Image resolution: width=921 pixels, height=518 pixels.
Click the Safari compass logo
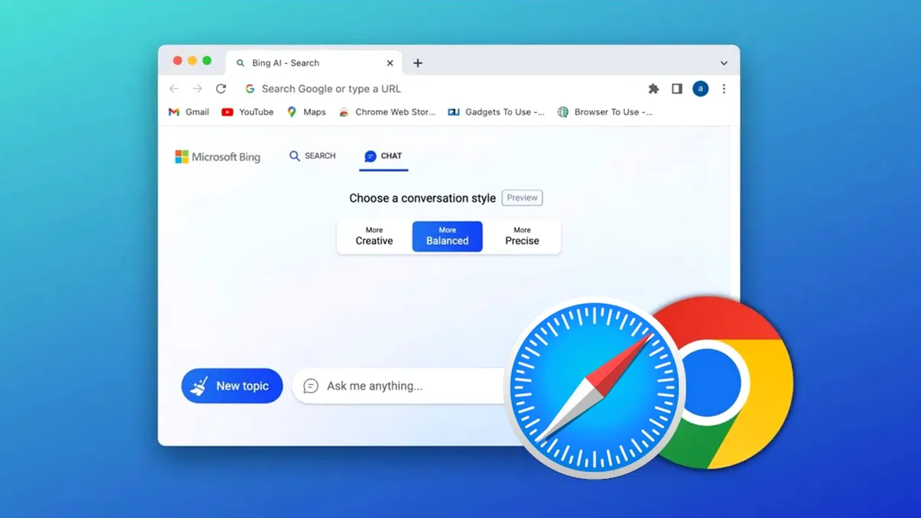tap(594, 387)
